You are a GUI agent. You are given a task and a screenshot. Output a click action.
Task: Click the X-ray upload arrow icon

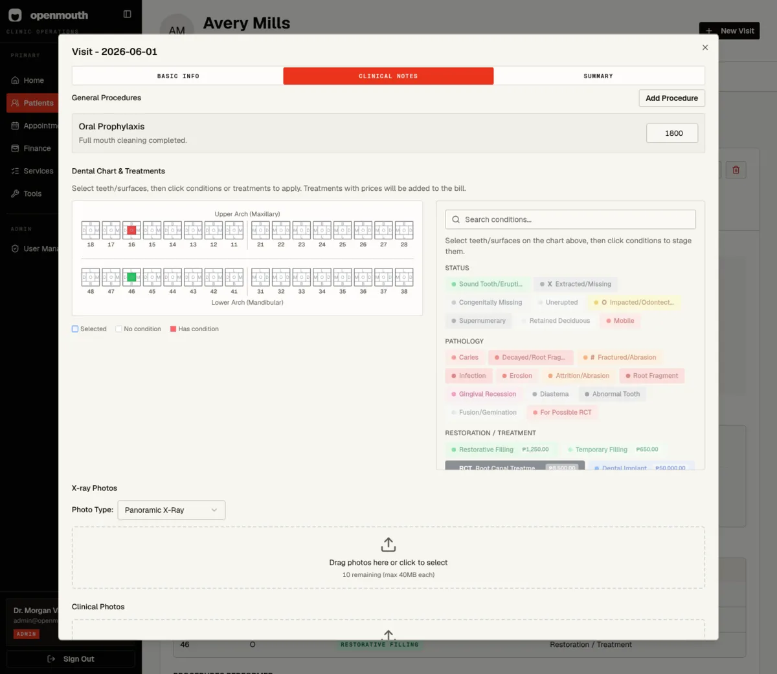pyautogui.click(x=388, y=545)
